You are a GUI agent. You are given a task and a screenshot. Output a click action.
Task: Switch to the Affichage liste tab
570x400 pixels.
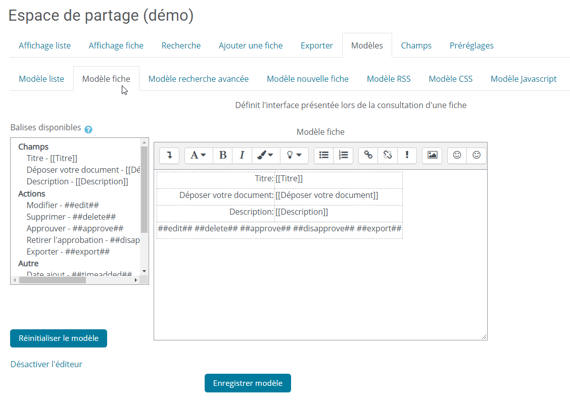click(x=44, y=45)
